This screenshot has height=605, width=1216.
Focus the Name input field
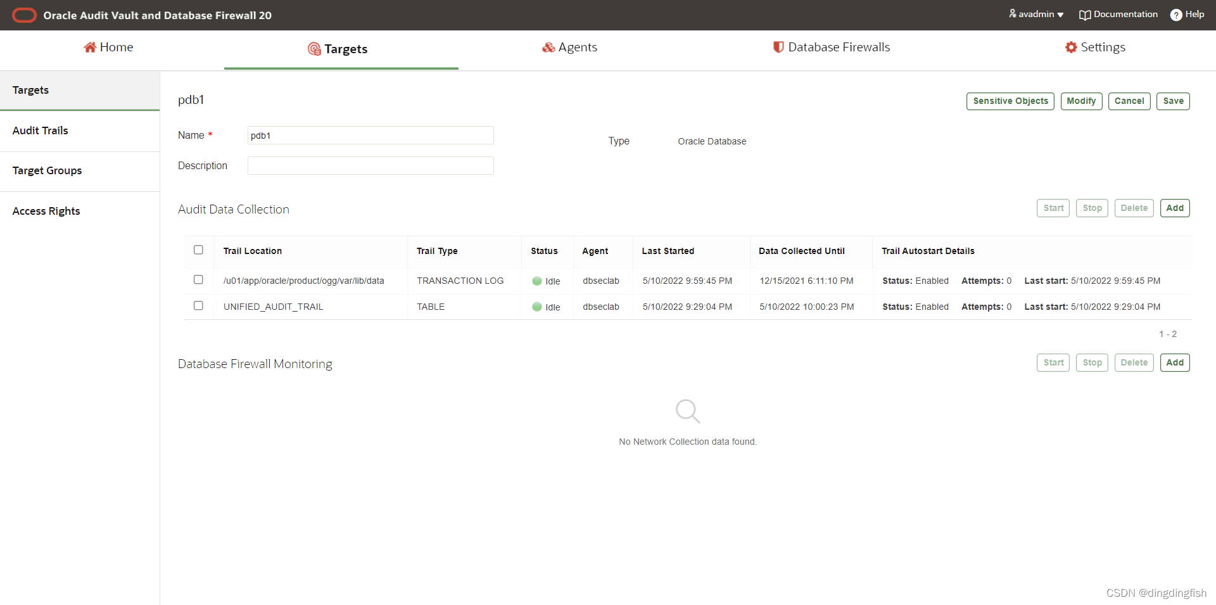[x=370, y=136]
